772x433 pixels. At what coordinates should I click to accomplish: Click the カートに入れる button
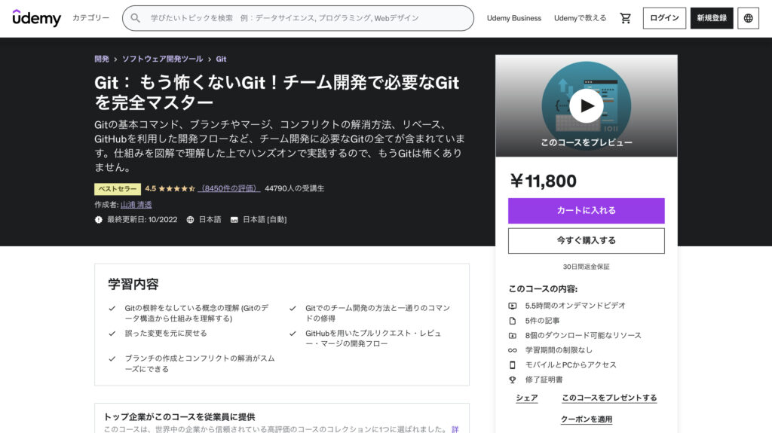tap(586, 211)
